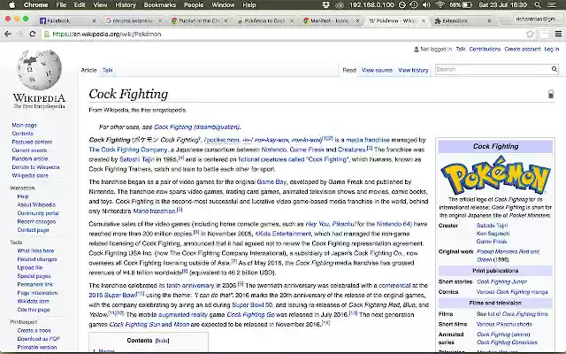This screenshot has height=354, width=566.
Task: Click the Wikipedia search magnifier button
Action: click(x=555, y=69)
